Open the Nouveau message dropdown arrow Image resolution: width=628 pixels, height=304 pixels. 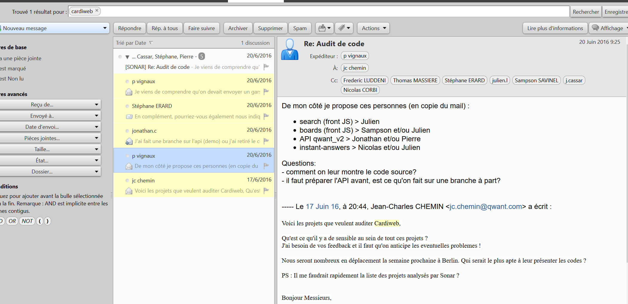(105, 28)
